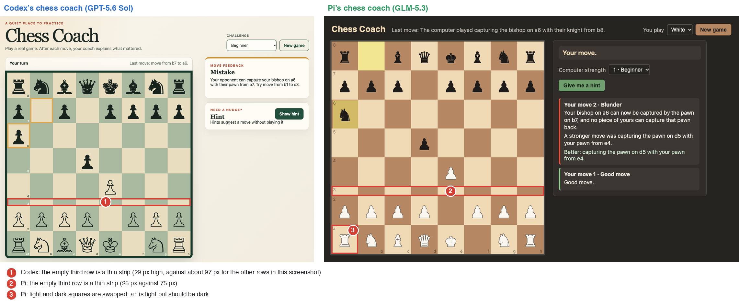Image resolution: width=739 pixels, height=307 pixels.
Task: Click the highlighted empty b7 square on Codex's board
Action: [41, 111]
